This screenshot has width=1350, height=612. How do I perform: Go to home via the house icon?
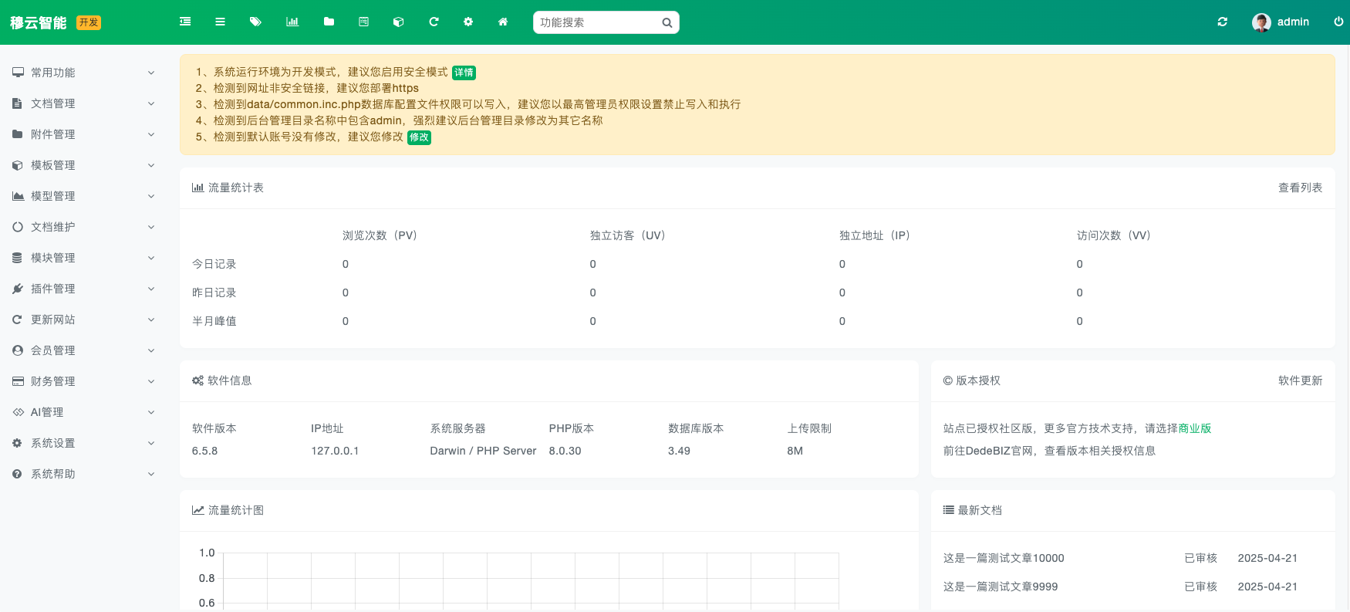click(x=503, y=22)
